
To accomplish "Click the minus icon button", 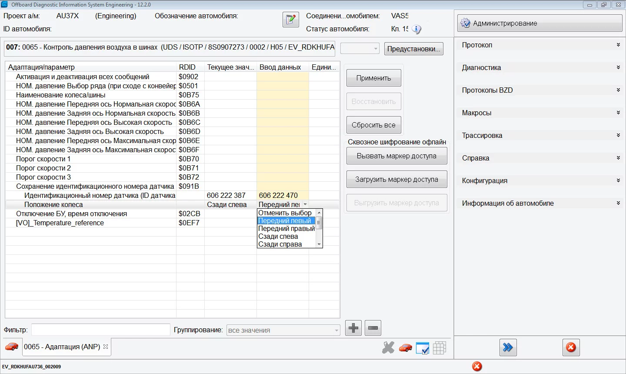I will click(373, 328).
